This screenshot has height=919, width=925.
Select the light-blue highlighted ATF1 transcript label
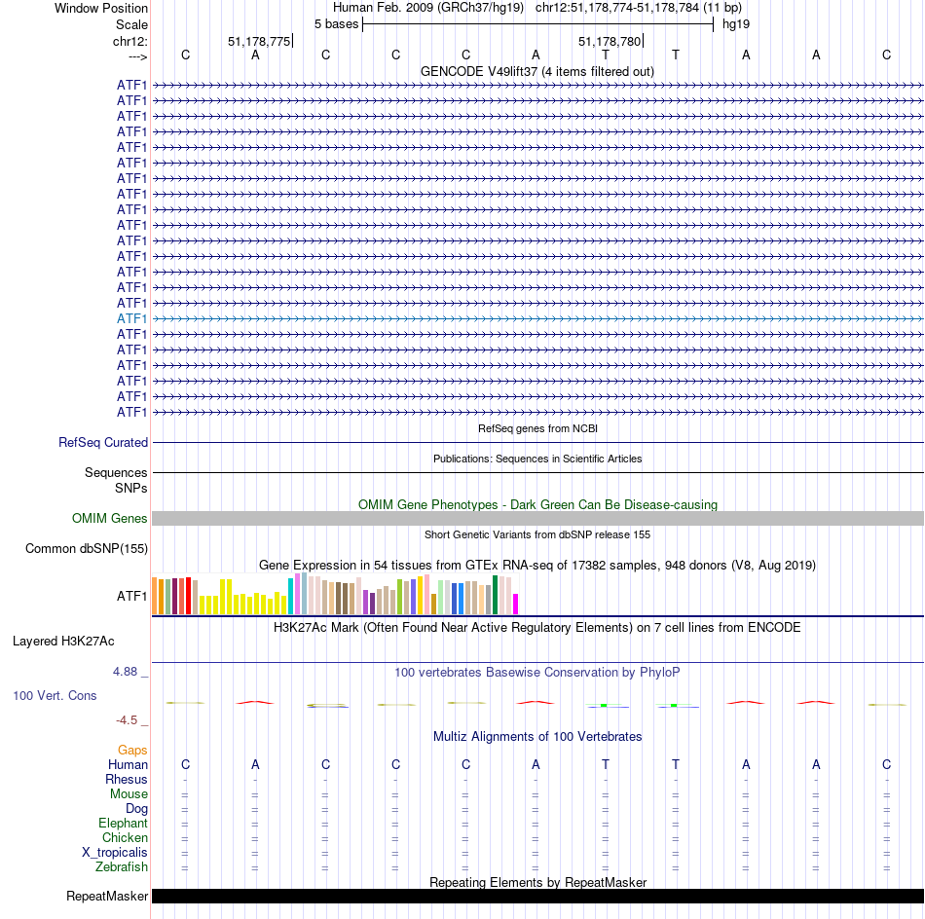(x=131, y=318)
